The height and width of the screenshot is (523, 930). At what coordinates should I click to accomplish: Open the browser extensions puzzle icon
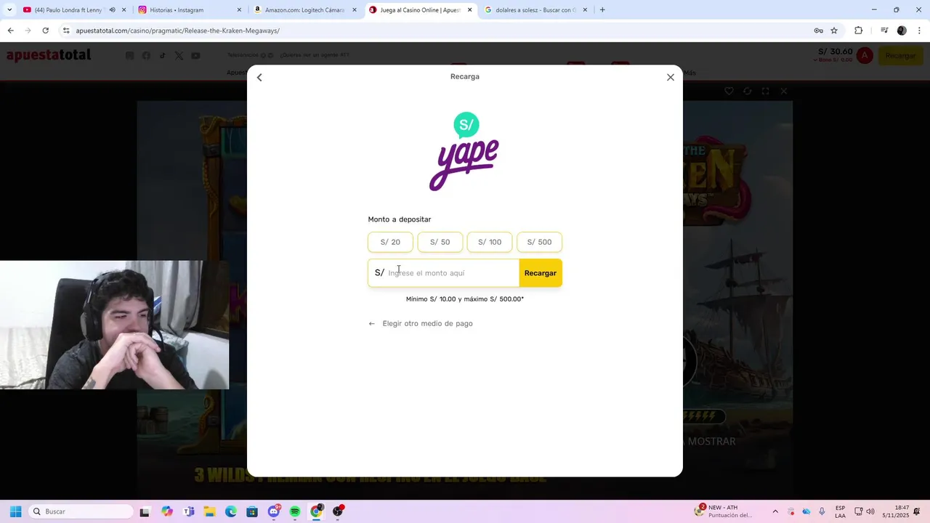[858, 31]
